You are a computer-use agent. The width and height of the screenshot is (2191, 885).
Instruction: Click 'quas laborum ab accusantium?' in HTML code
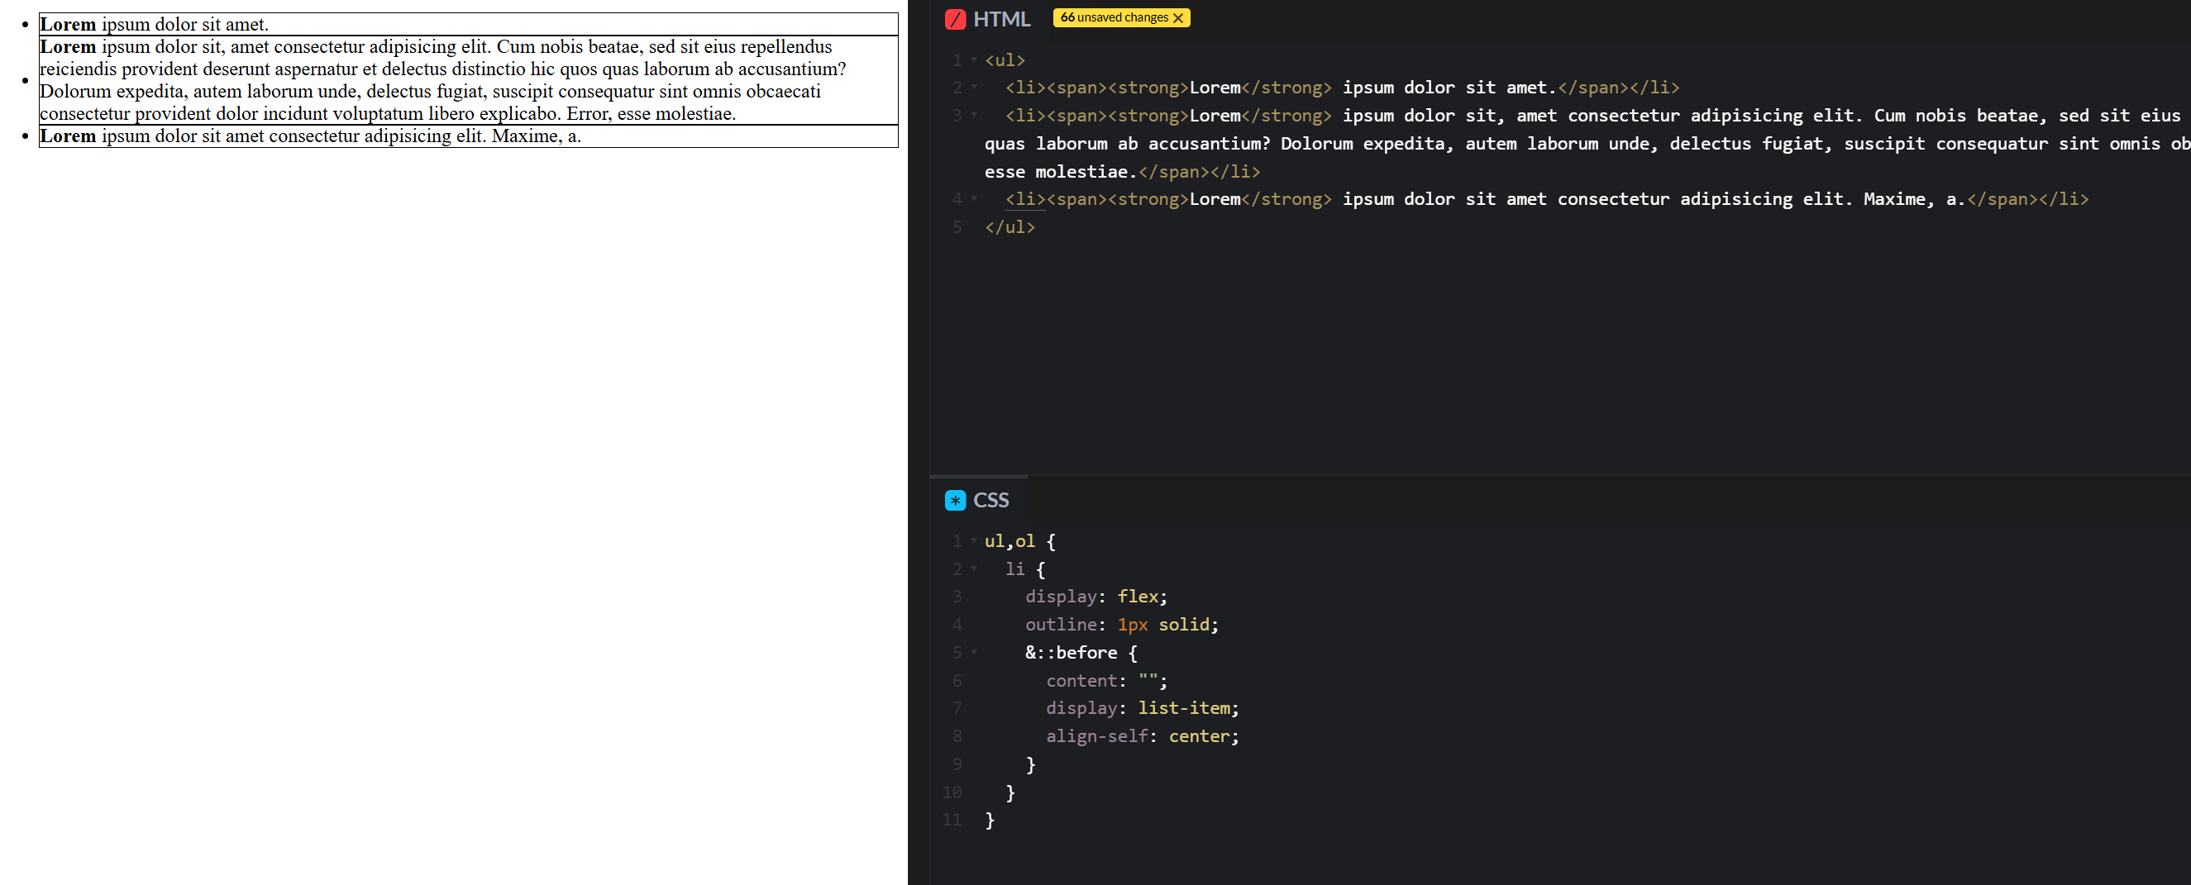[1127, 144]
